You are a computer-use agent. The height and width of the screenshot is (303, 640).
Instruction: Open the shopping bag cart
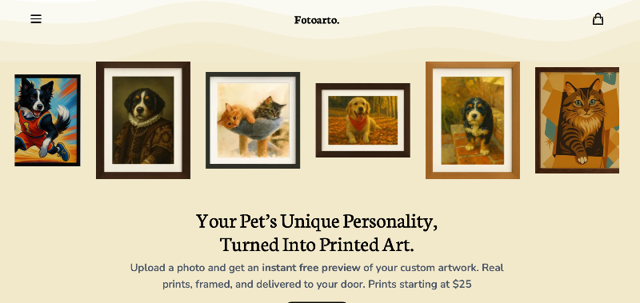pos(598,18)
